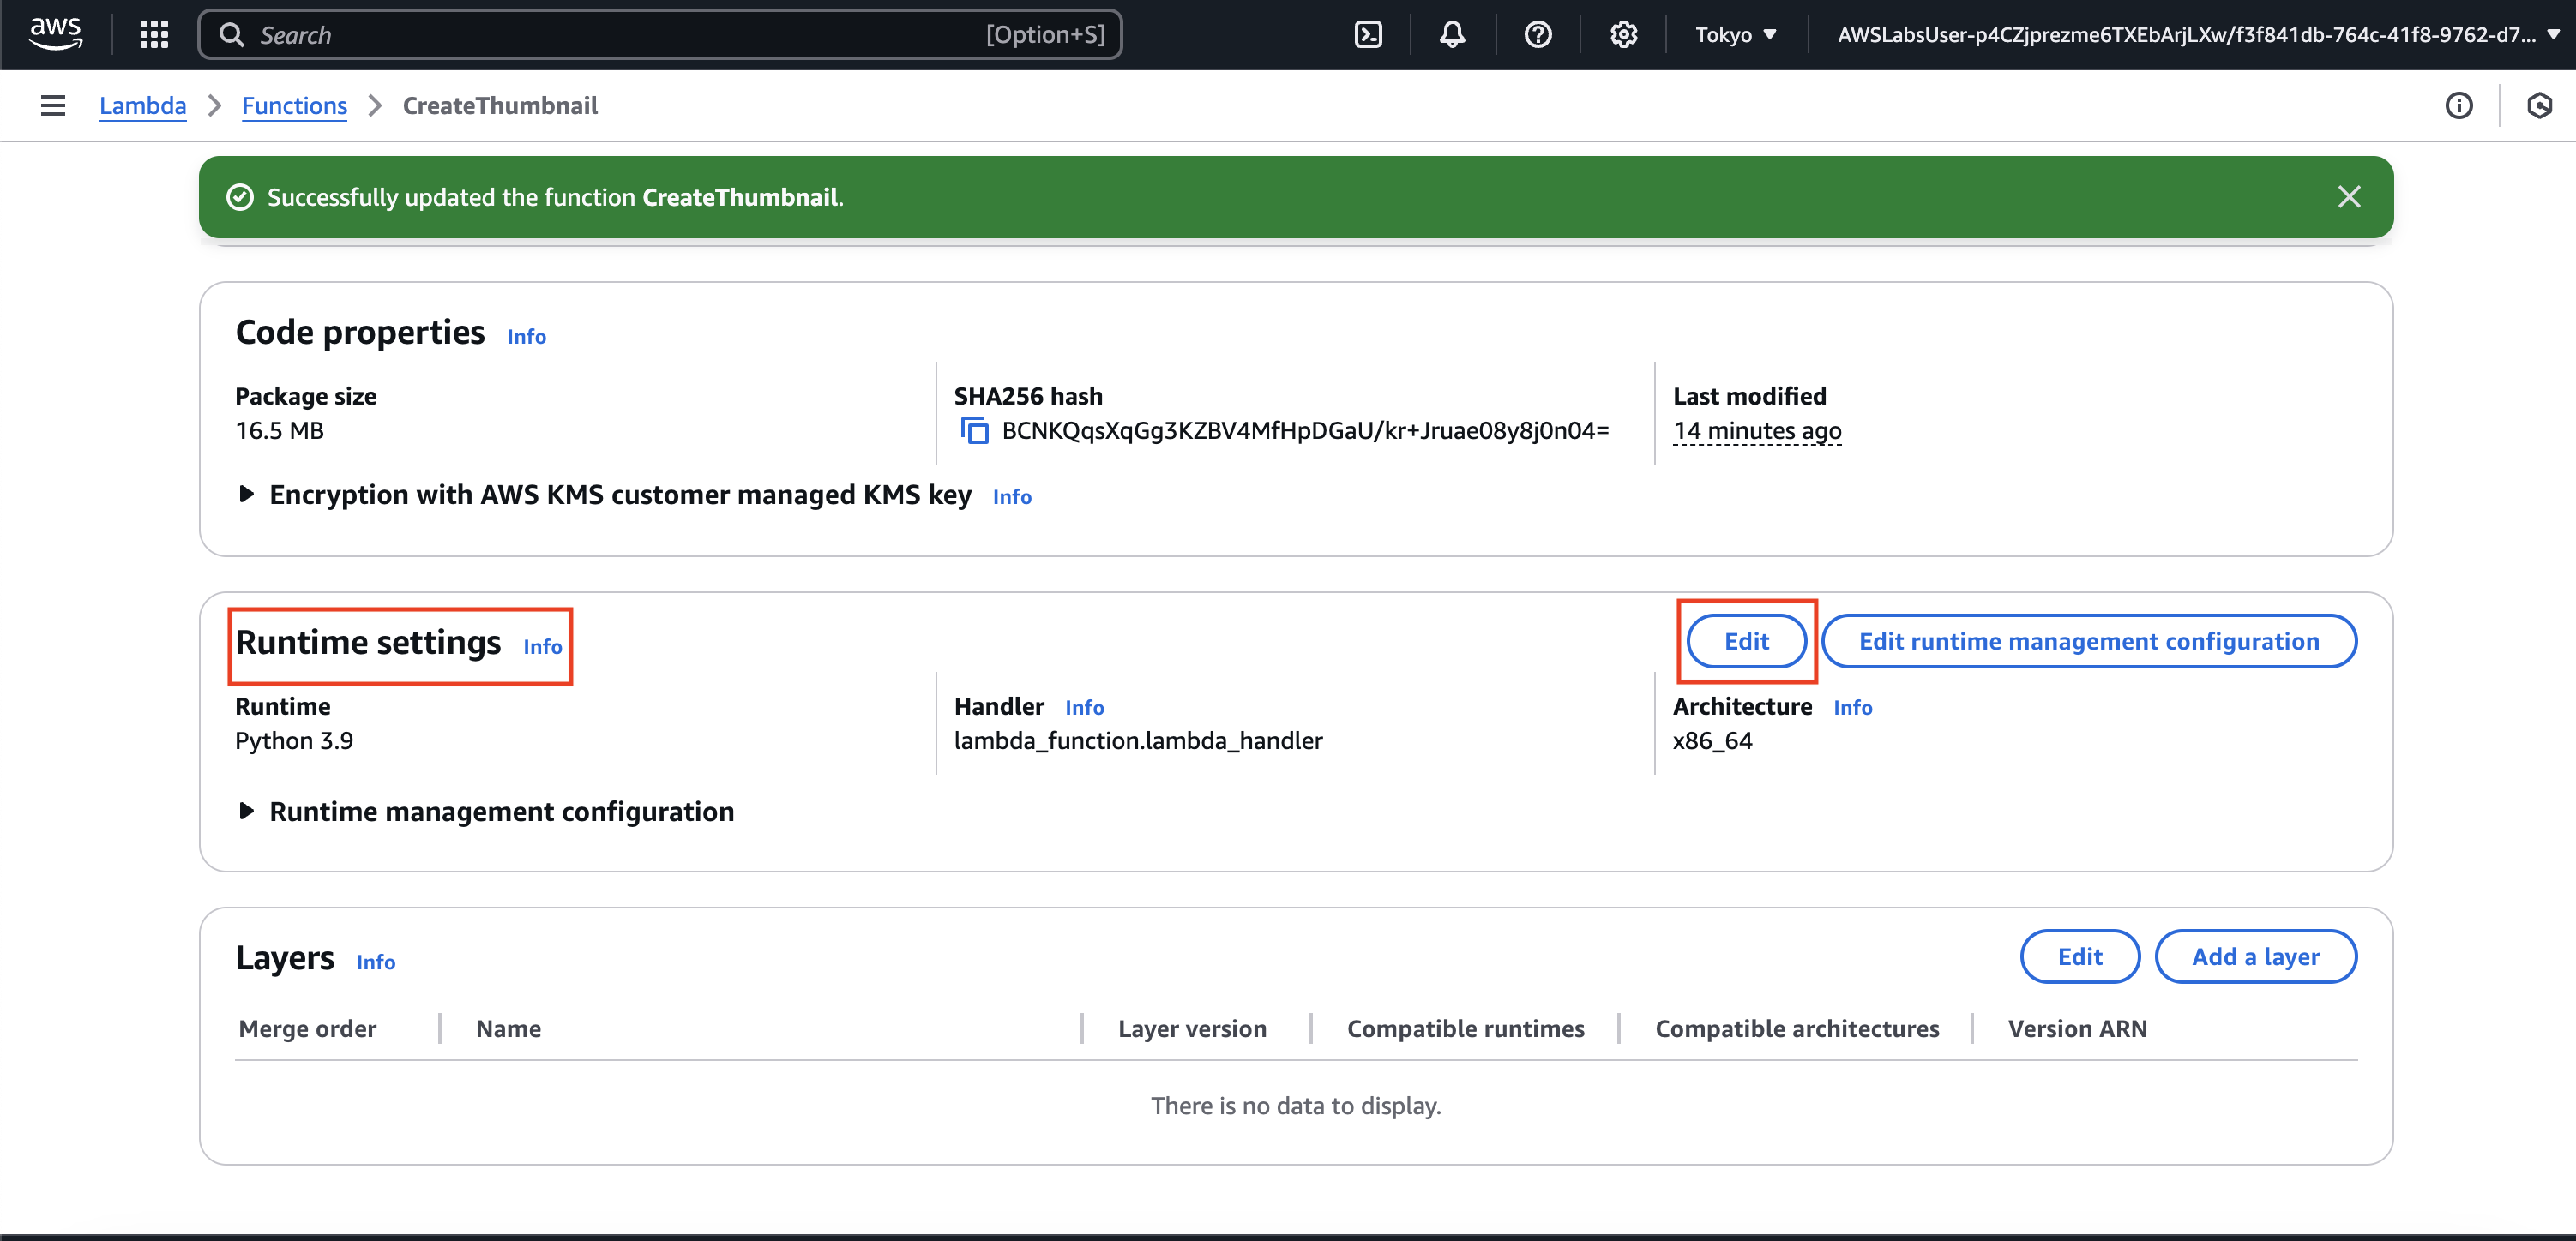Viewport: 2576px width, 1241px height.
Task: Click Edit in Runtime settings
Action: coord(1746,641)
